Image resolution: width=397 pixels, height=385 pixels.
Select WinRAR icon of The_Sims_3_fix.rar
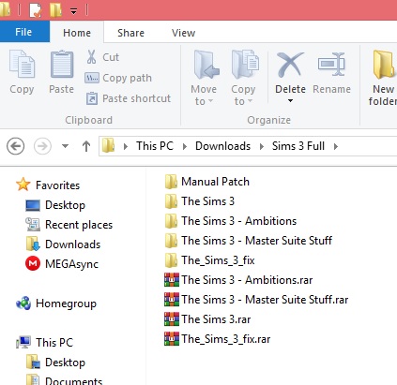pos(172,339)
